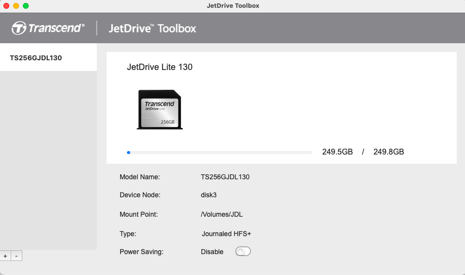Viewport: 465px width, 275px height.
Task: Click the Device Node value disk3
Action: [209, 195]
